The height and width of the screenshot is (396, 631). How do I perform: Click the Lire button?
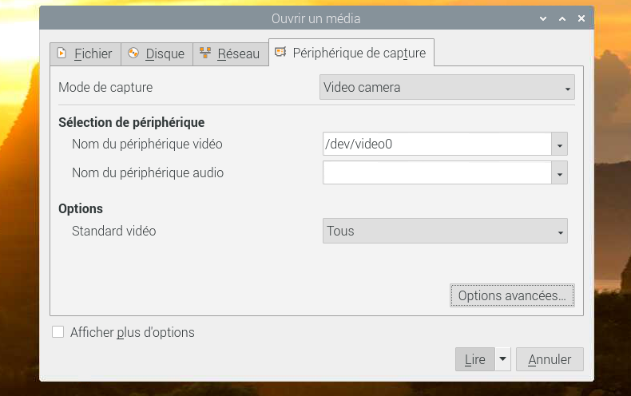(x=475, y=359)
